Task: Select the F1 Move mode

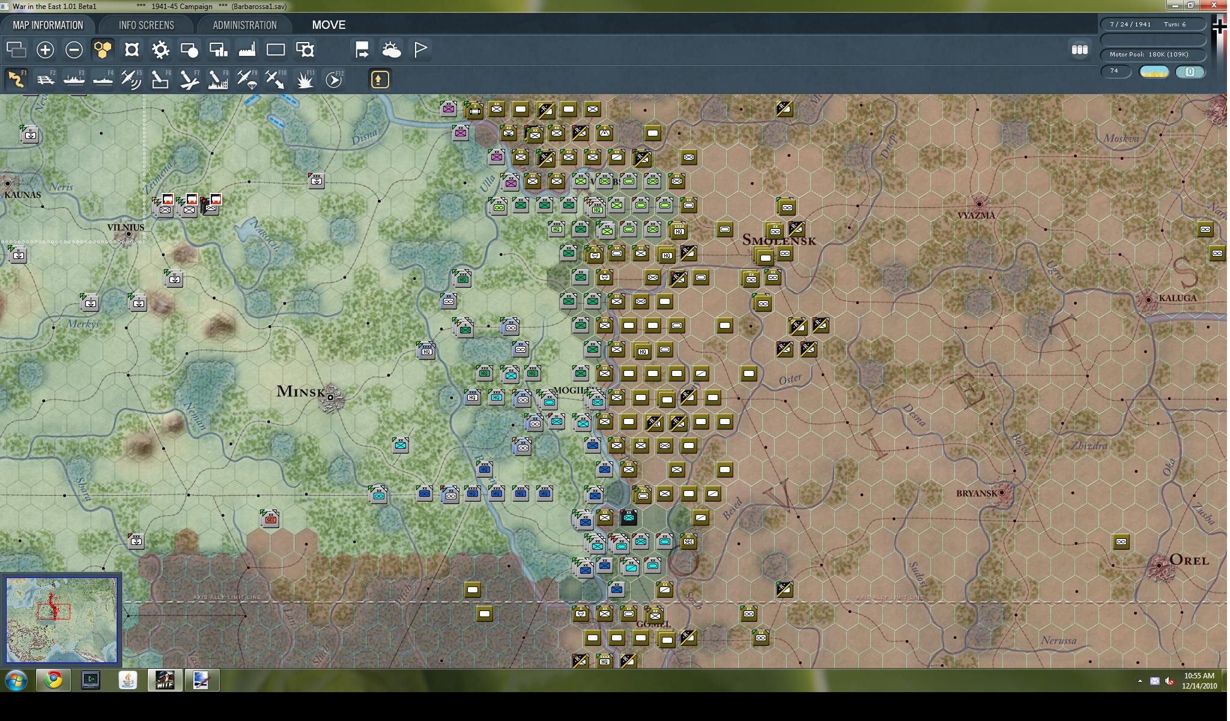Action: click(x=16, y=79)
